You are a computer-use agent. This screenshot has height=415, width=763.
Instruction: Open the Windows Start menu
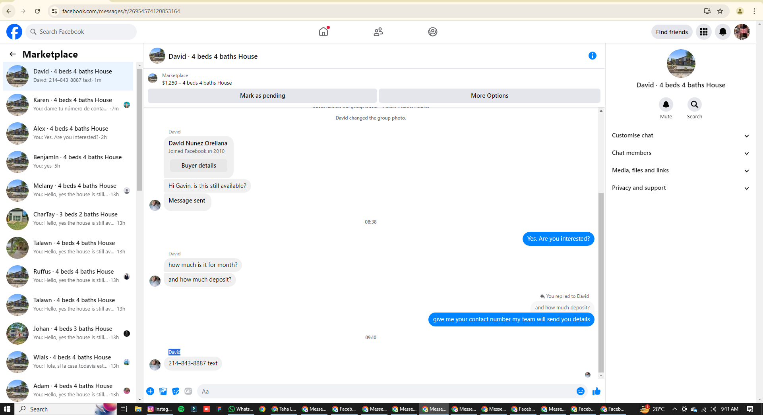click(7, 409)
